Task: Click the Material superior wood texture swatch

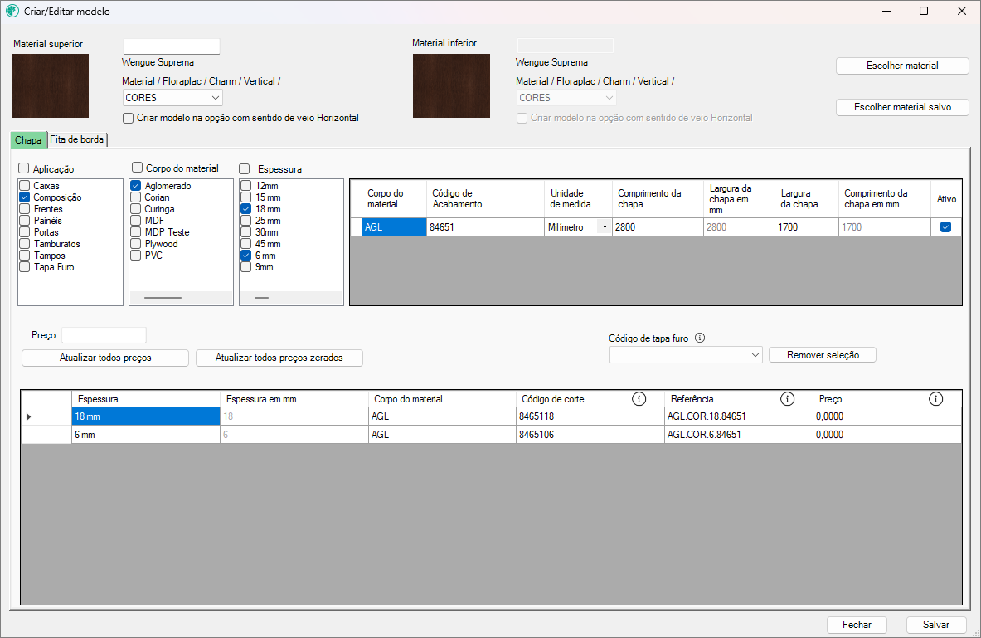Action: click(x=50, y=85)
